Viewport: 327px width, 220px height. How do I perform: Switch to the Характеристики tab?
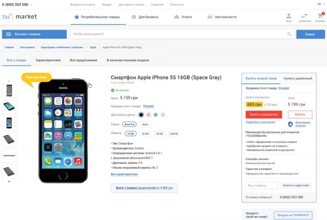click(x=48, y=61)
